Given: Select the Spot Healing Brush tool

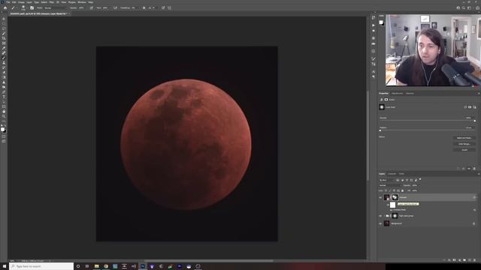Looking at the screenshot, I should pos(4,53).
